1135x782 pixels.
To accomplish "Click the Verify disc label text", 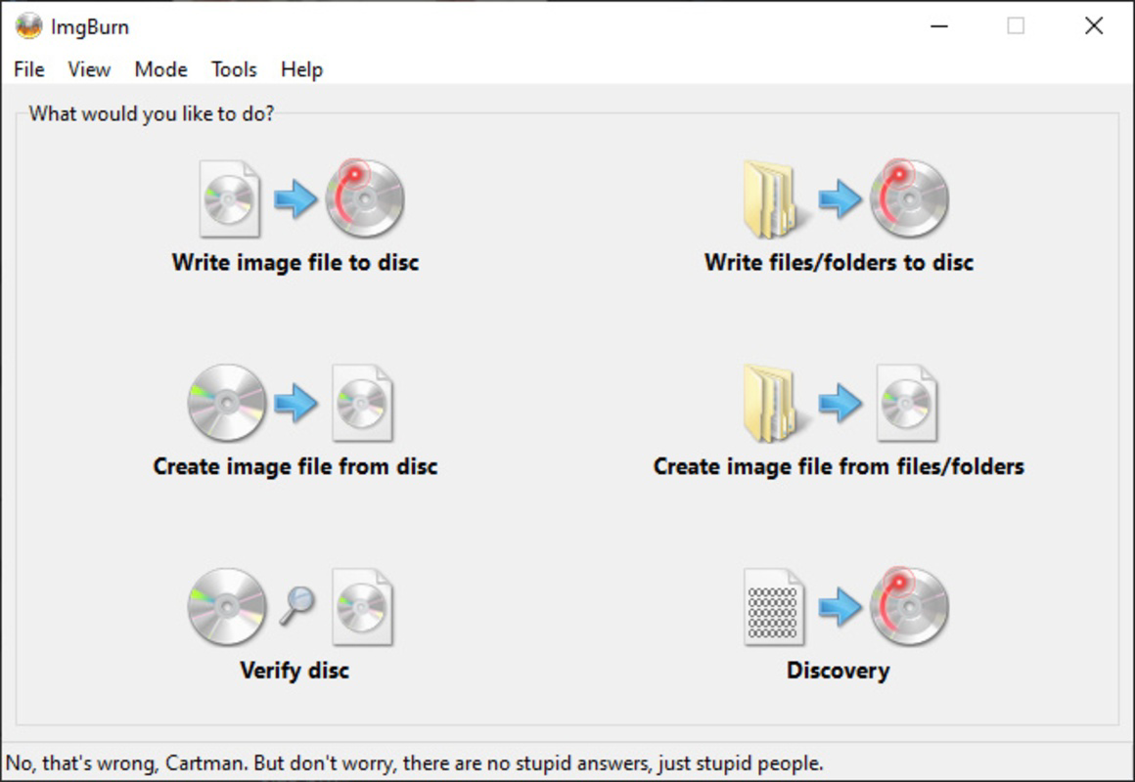I will [x=293, y=671].
